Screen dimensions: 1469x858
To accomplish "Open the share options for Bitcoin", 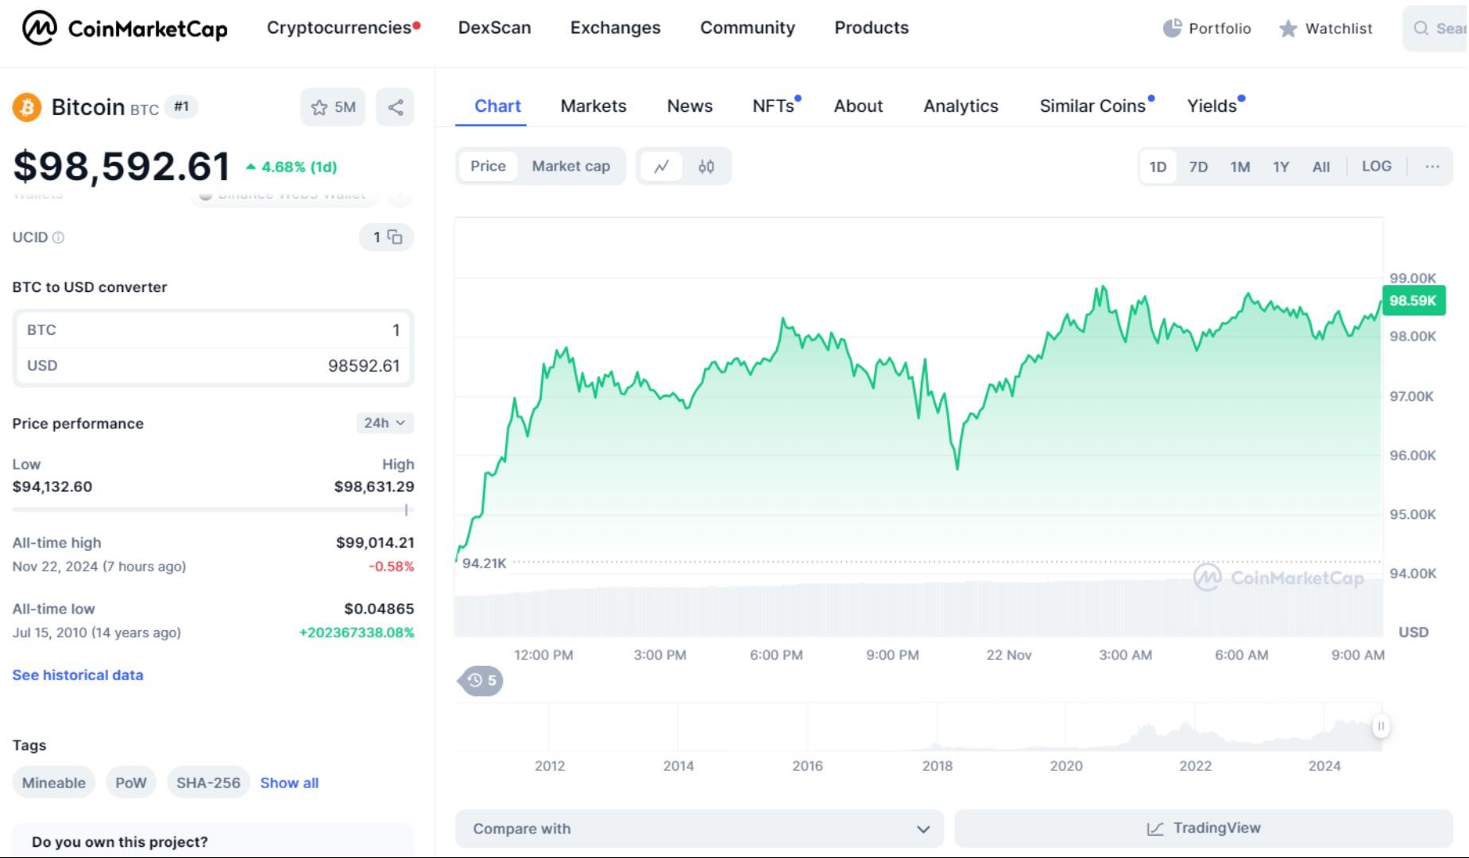I will tap(395, 107).
